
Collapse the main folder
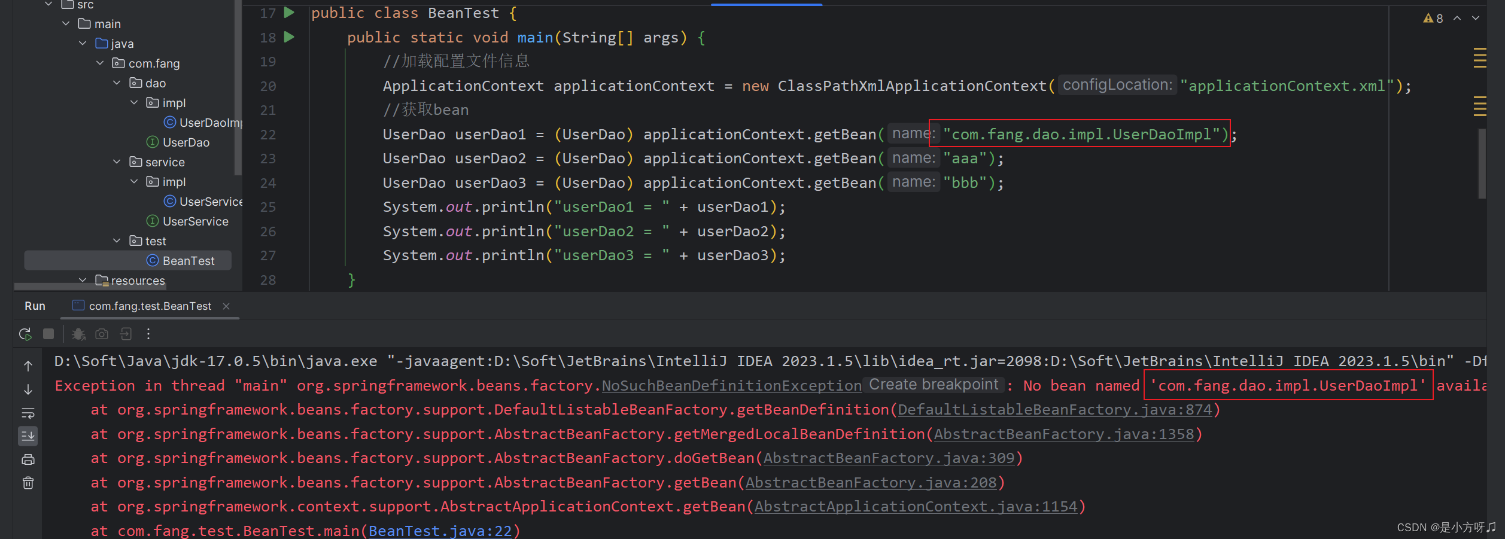pos(66,24)
